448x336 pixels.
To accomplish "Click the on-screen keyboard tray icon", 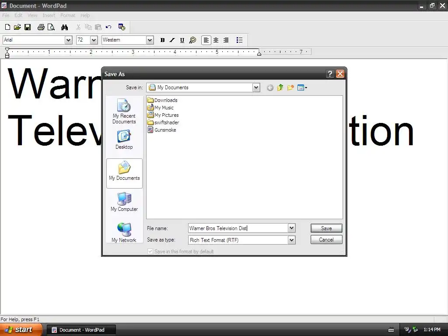I will coord(391,330).
